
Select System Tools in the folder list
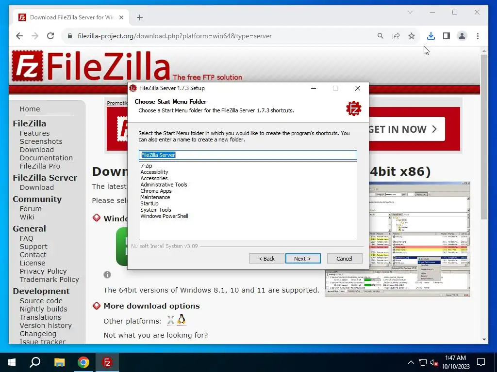(x=156, y=210)
